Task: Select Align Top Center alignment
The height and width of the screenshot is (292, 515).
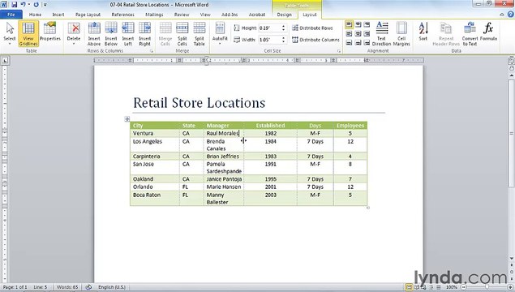Action: click(x=358, y=24)
